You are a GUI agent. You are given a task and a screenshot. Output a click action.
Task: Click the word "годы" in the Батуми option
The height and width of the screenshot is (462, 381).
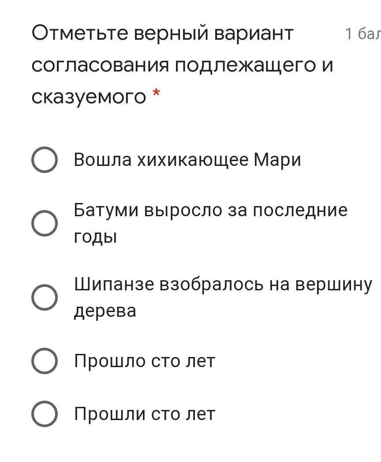point(95,237)
